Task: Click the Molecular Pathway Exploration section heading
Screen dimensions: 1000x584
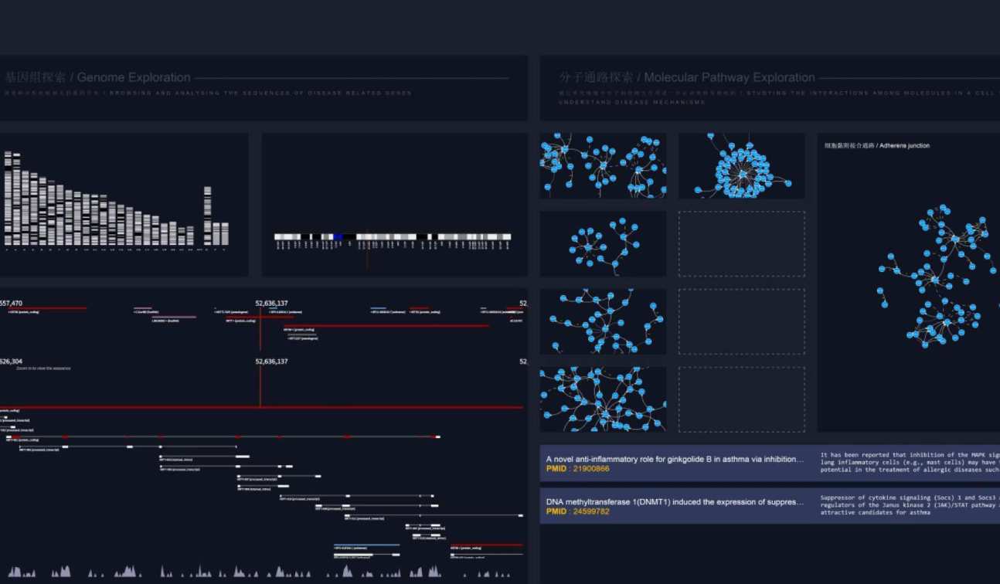Action: tap(686, 77)
